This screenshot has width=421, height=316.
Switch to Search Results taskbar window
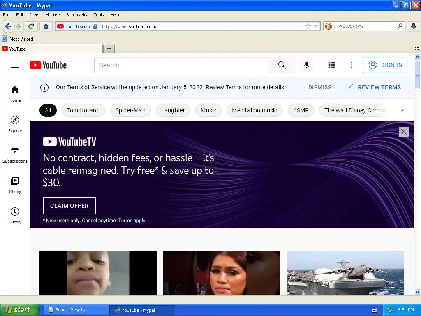click(76, 310)
